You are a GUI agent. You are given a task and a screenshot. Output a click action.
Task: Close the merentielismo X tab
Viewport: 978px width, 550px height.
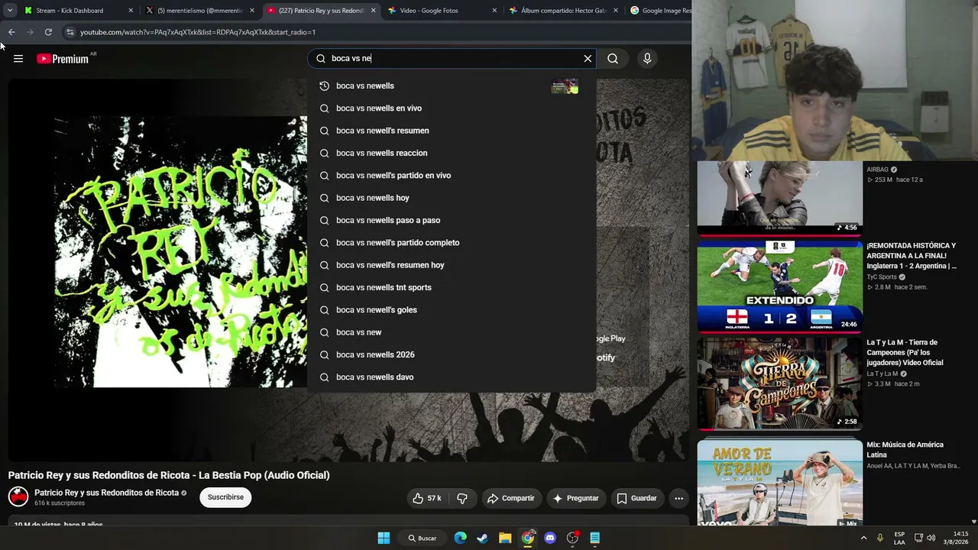point(251,11)
